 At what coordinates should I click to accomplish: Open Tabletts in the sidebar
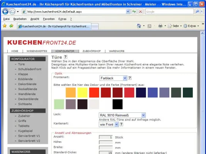coord(24,126)
